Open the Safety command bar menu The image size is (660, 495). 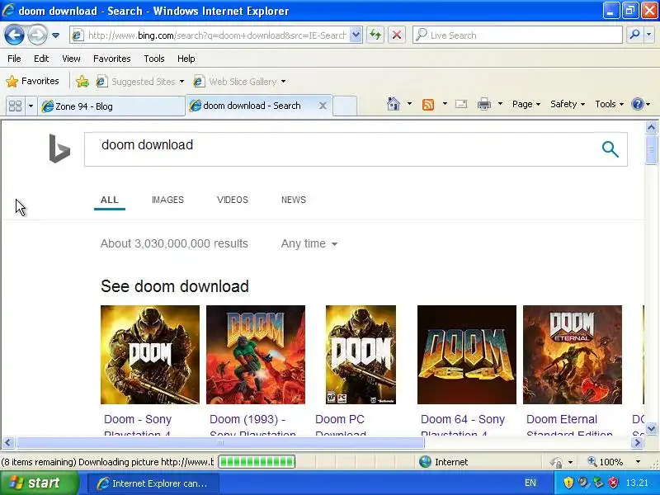[568, 104]
